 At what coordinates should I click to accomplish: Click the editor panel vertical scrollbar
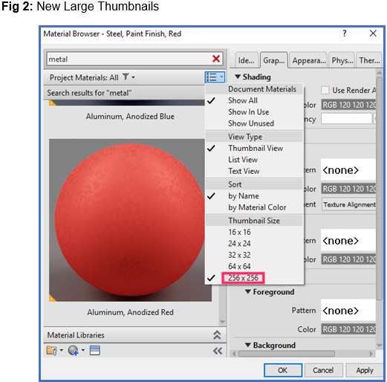click(379, 189)
